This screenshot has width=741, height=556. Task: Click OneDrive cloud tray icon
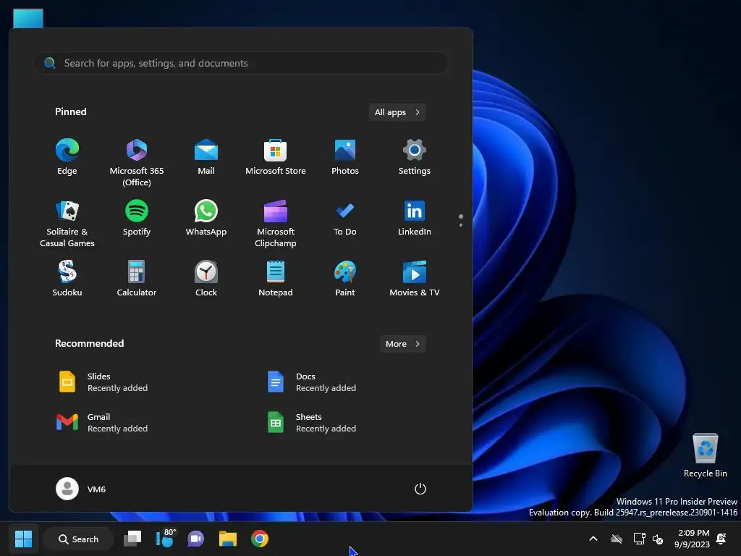[617, 539]
